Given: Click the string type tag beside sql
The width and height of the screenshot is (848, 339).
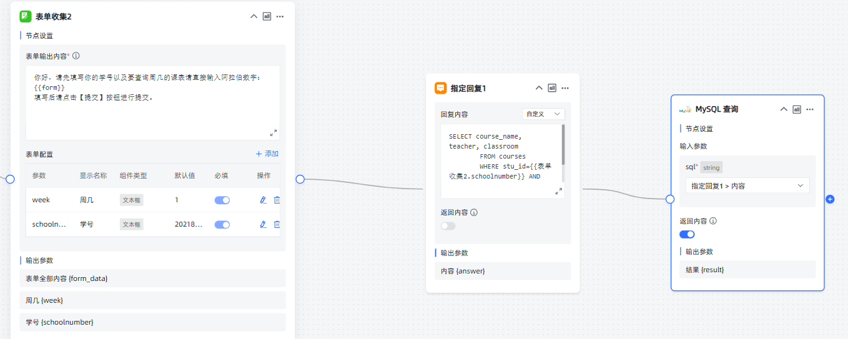Looking at the screenshot, I should [x=711, y=167].
